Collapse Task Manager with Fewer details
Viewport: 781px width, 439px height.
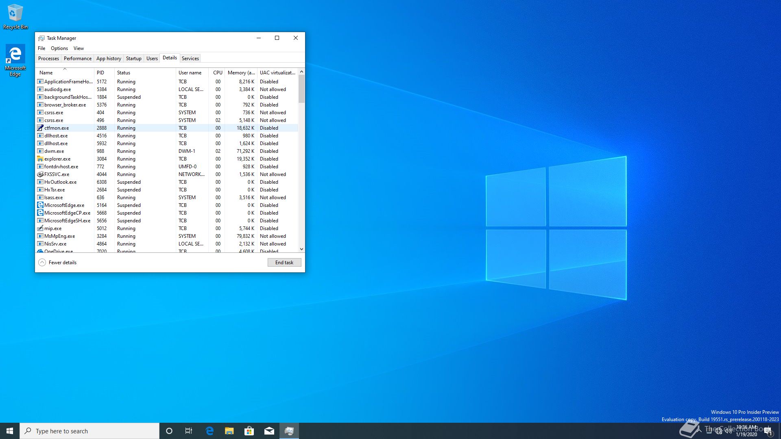coord(57,263)
